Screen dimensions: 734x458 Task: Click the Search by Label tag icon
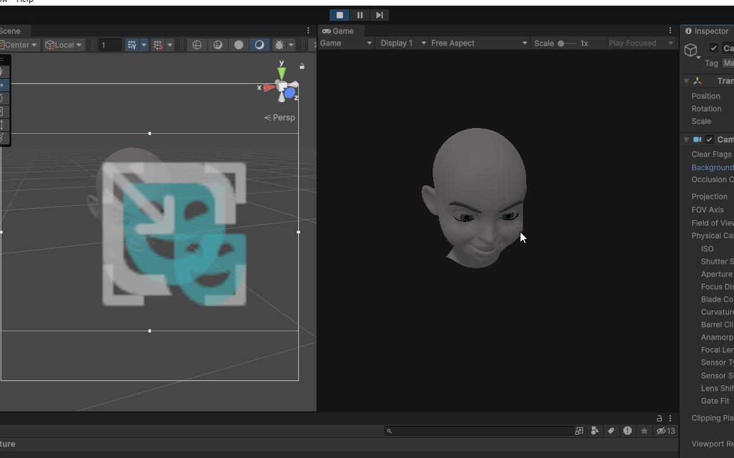pos(611,431)
